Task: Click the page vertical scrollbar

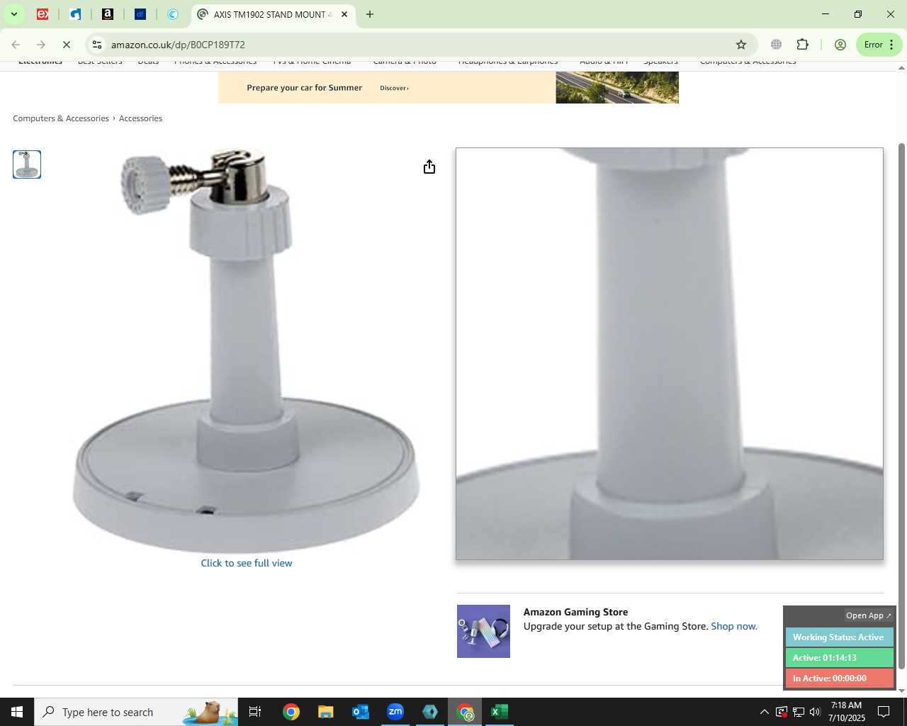Action: pos(901,406)
